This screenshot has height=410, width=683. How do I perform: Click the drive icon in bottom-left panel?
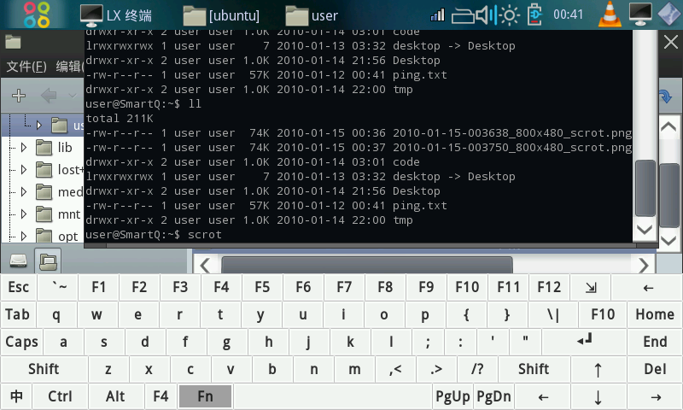click(19, 260)
